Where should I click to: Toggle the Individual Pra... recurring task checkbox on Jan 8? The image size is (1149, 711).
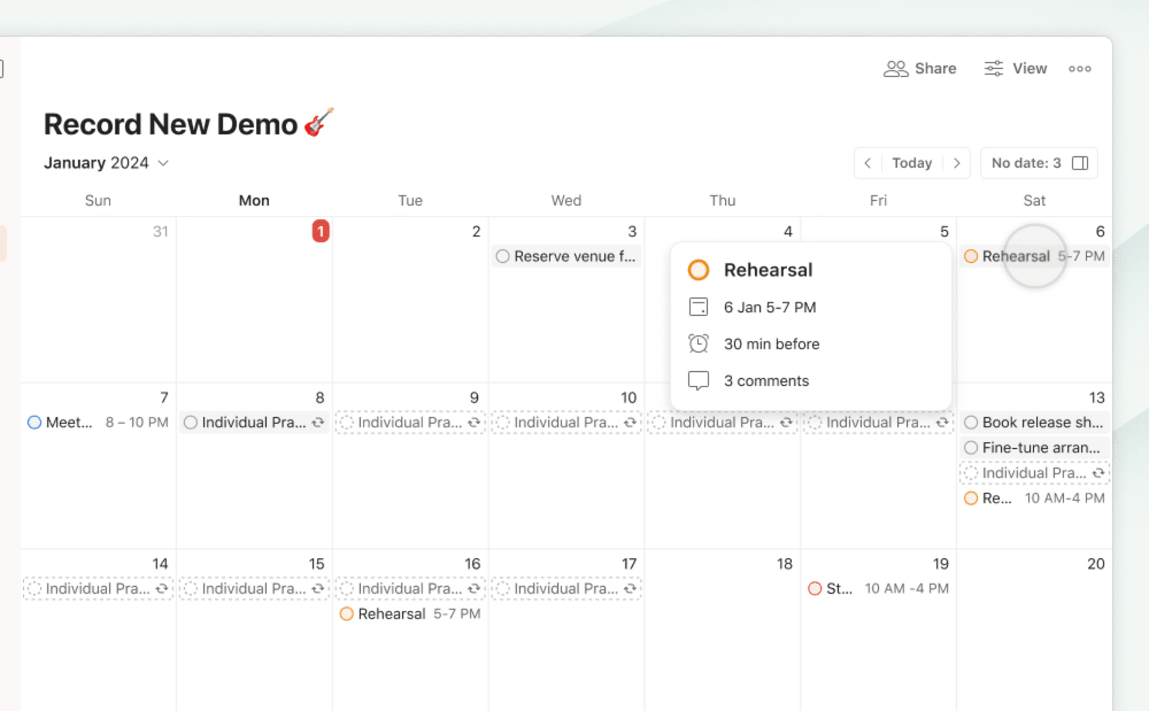click(x=190, y=422)
